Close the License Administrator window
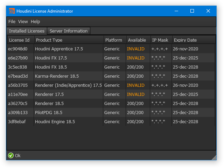 pyautogui.click(x=208, y=11)
